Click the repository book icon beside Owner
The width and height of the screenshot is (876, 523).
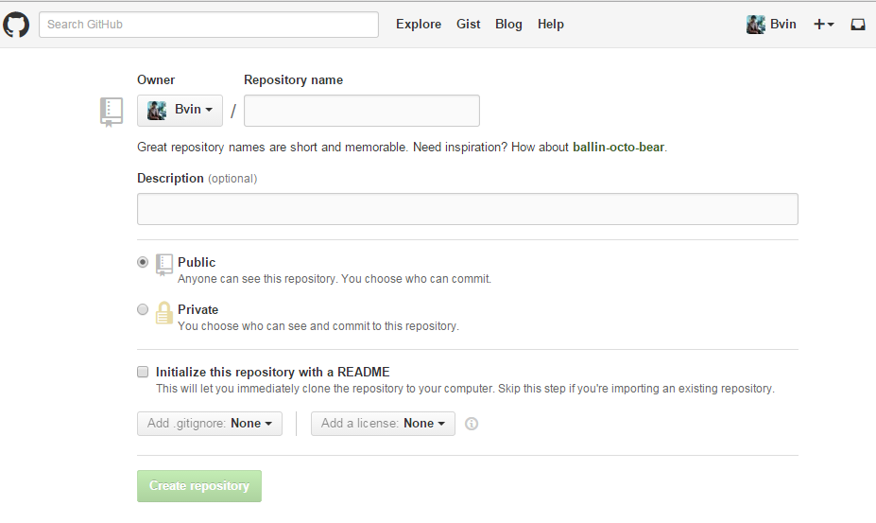click(x=112, y=112)
